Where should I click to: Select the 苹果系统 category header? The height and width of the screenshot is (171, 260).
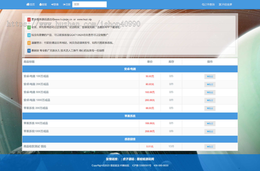(130, 116)
